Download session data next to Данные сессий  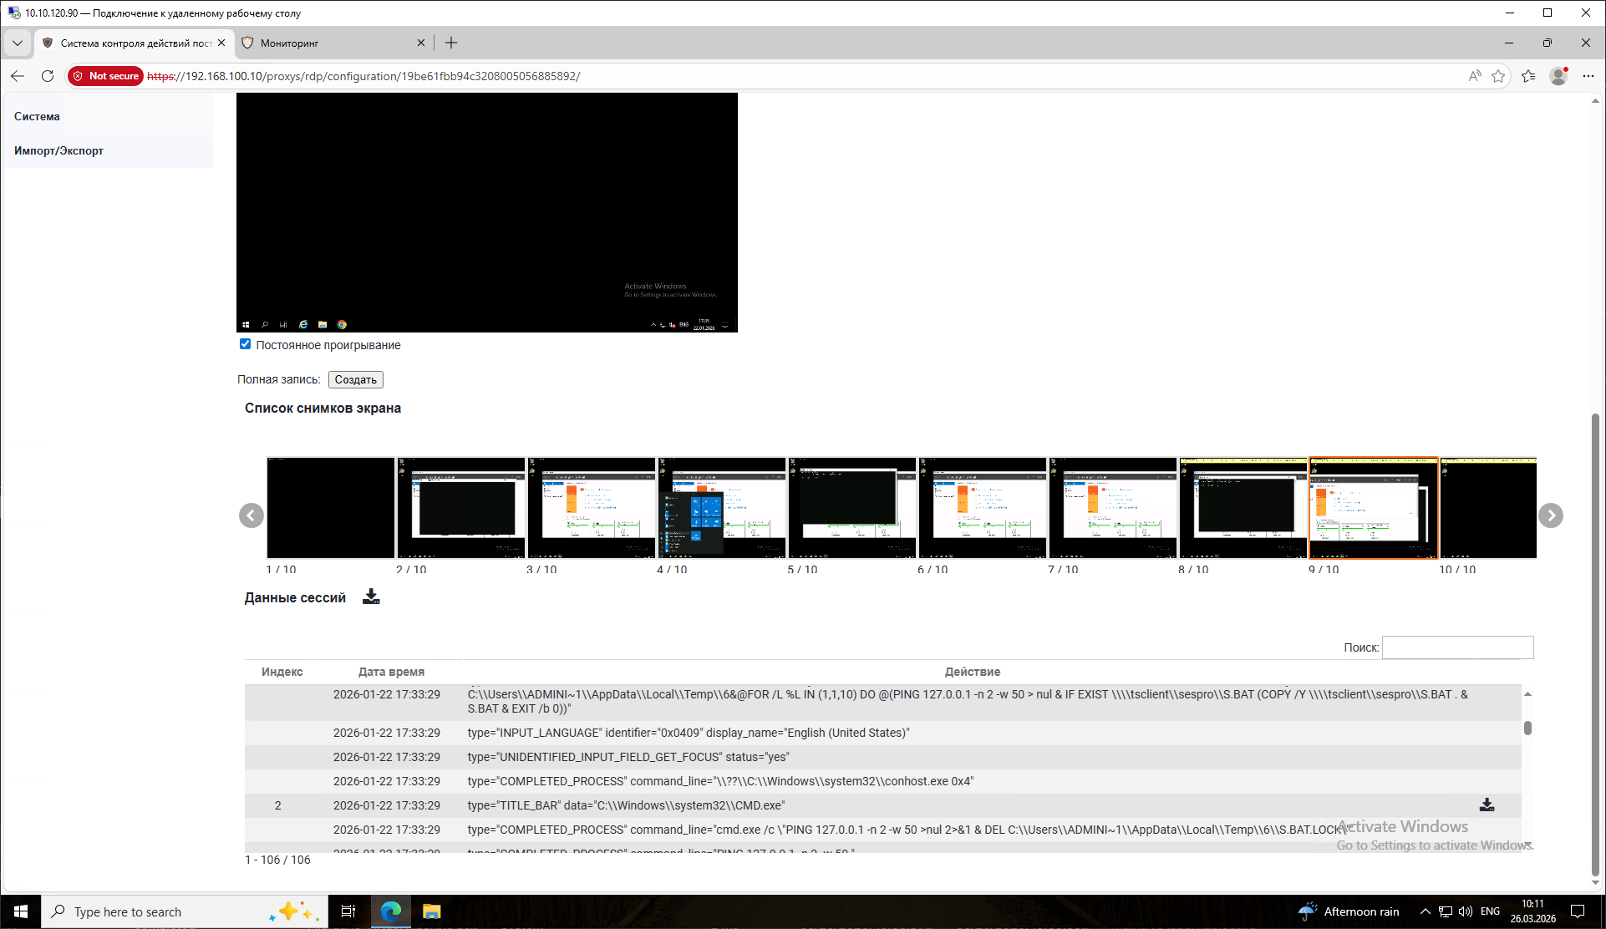click(371, 596)
